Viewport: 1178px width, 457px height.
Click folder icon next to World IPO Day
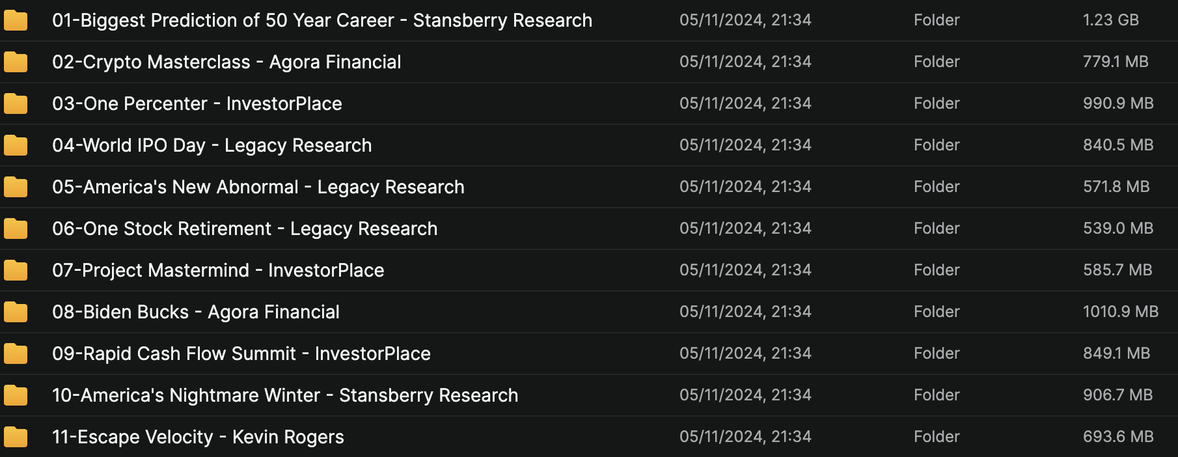tap(16, 146)
